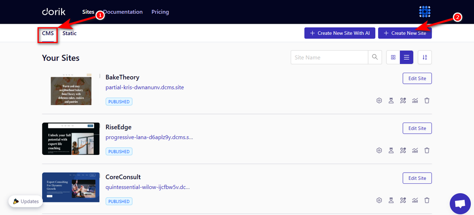
Task: Open admin user icon for BakeTheory
Action: pyautogui.click(x=391, y=100)
